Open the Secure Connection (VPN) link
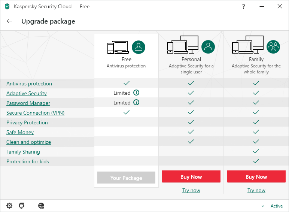This screenshot has height=212, width=289. (36, 113)
